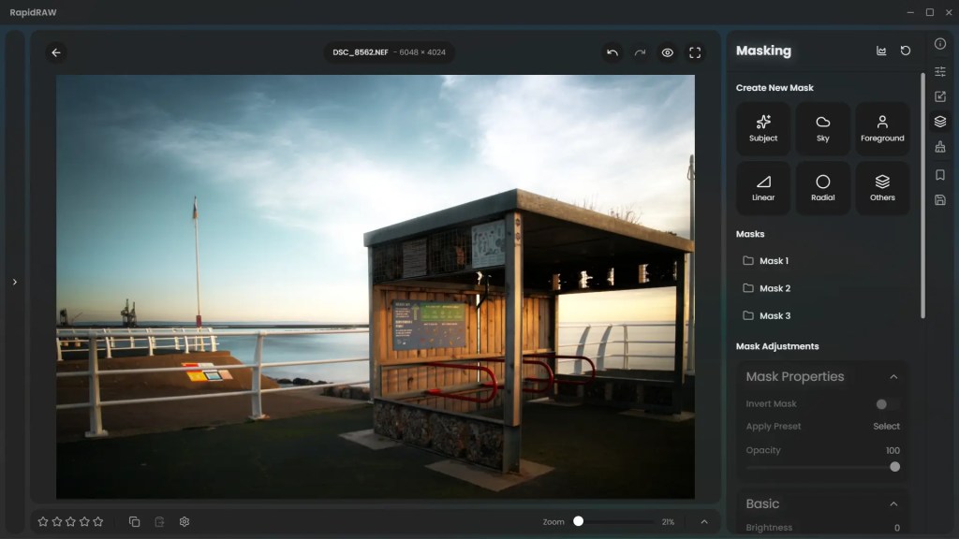Create a Foreground mask

[882, 128]
